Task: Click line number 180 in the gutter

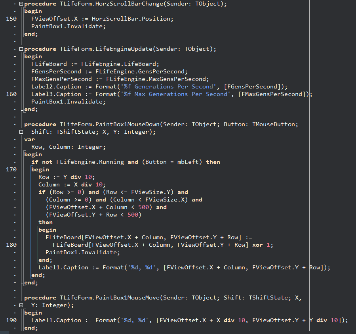Action: [x=11, y=245]
